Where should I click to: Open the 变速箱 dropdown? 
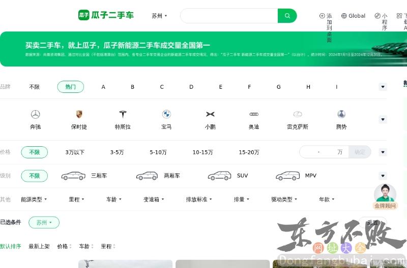pyautogui.click(x=154, y=199)
